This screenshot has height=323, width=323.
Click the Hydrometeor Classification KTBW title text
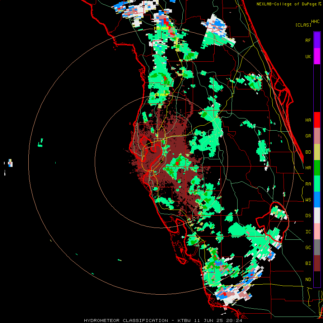[163, 320]
